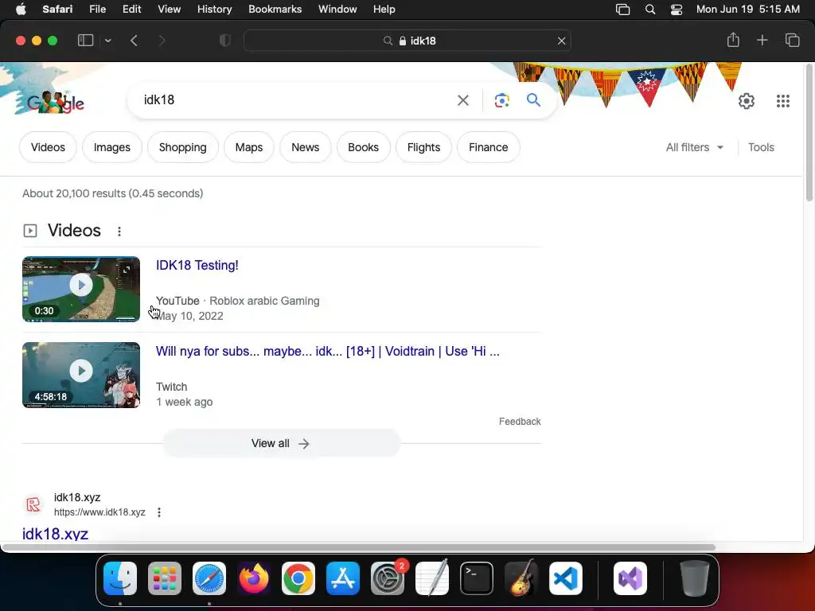Viewport: 815px width, 611px height.
Task: Click View all videos button
Action: pos(281,443)
